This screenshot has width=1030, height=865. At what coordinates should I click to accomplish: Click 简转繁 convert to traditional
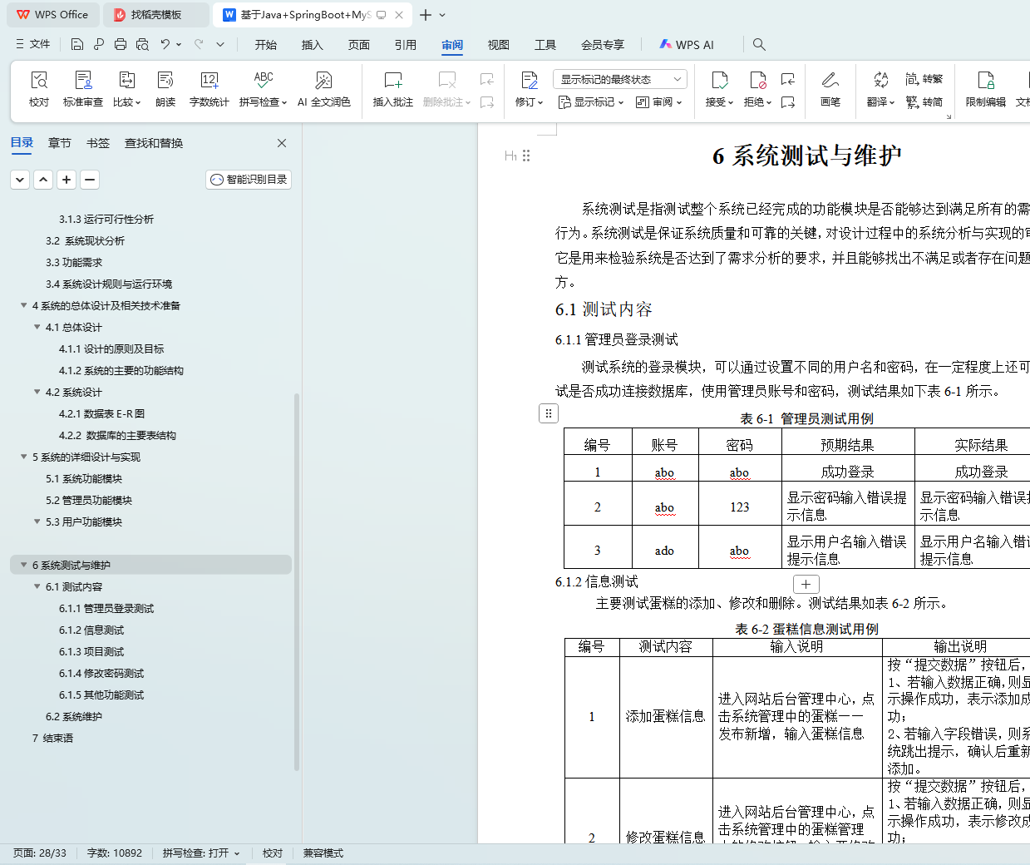(924, 79)
